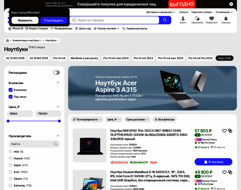Check the Apple manufacturer checkbox
Viewport: 241px width, 190px height.
10,165
